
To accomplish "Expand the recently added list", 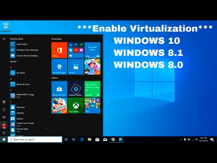I will click(x=14, y=61).
